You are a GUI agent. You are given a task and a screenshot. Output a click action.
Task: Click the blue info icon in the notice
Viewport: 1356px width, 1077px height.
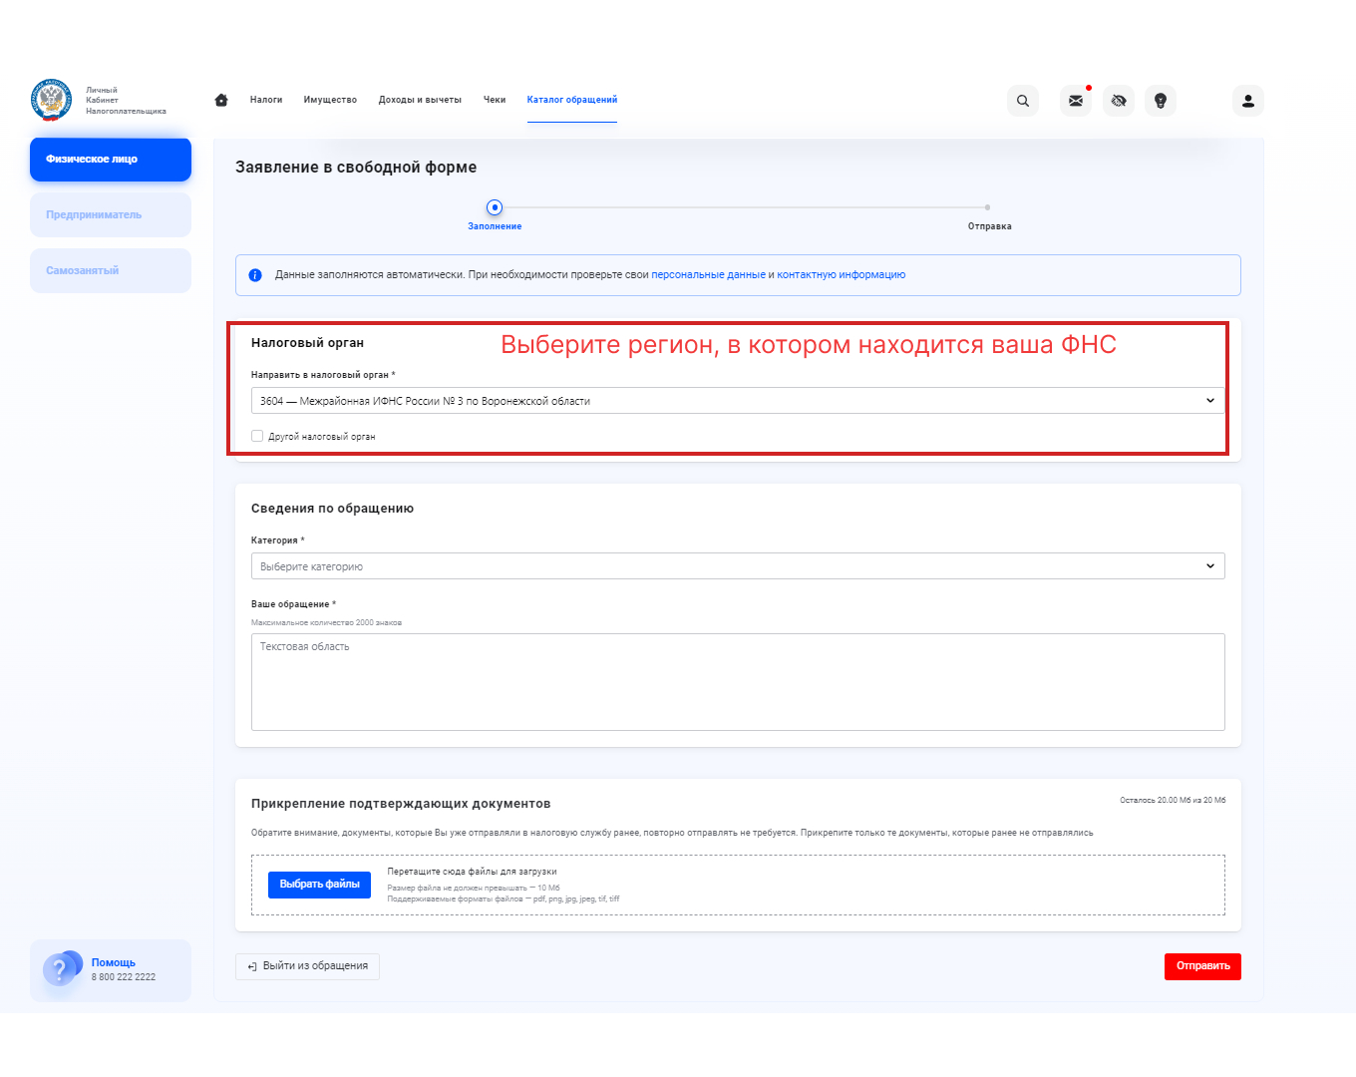point(255,275)
